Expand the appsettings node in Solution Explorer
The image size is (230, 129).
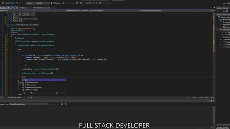(x=220, y=37)
